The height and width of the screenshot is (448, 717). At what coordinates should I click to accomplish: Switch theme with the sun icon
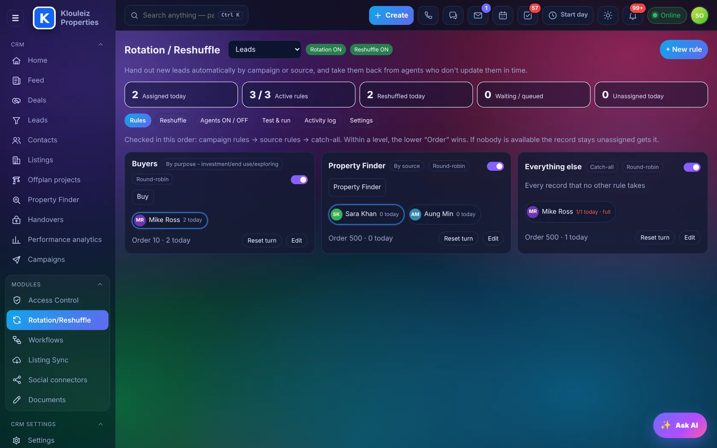point(608,15)
